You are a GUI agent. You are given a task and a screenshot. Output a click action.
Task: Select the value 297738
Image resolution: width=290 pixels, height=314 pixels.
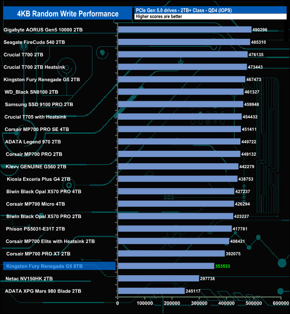(x=207, y=279)
